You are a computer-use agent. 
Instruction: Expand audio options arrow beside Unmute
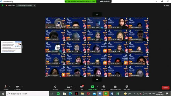[10, 87]
